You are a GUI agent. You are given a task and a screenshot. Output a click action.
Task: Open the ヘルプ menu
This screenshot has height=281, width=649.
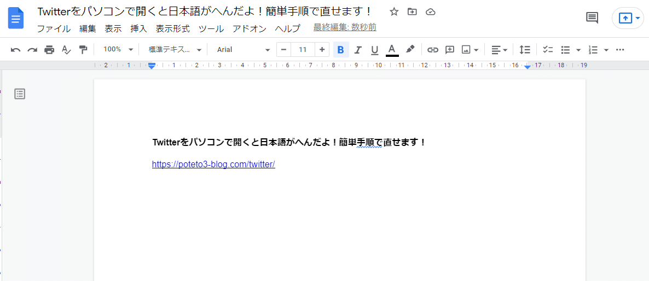288,29
